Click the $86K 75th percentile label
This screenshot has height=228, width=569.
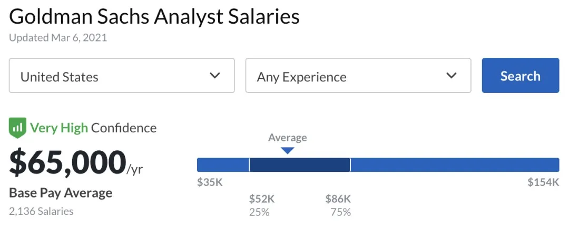coord(338,199)
